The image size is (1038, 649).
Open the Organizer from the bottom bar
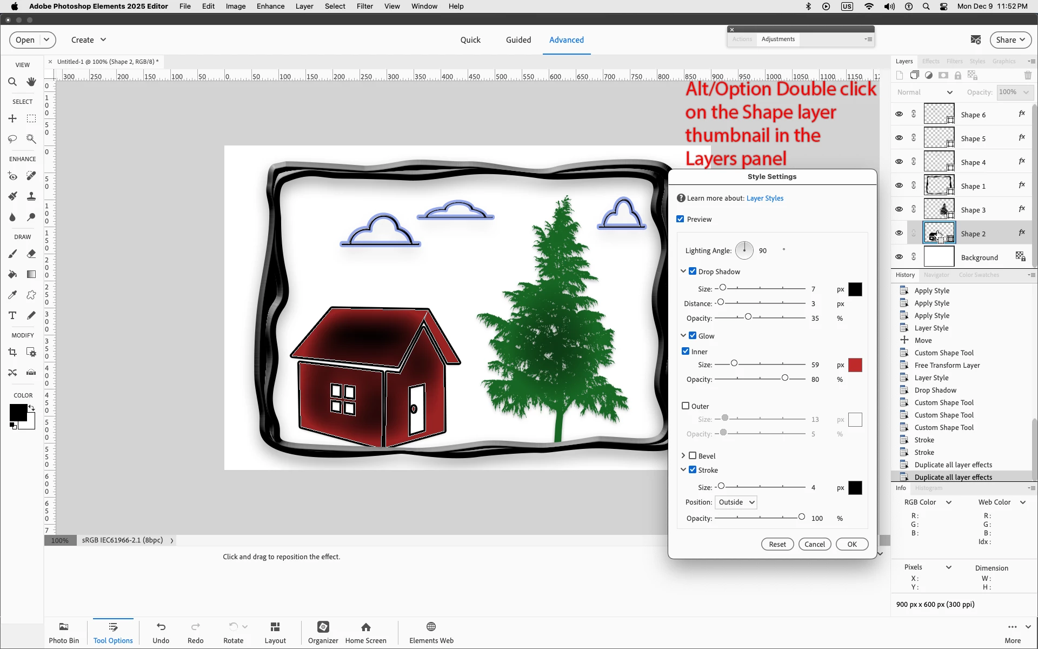coord(323,632)
